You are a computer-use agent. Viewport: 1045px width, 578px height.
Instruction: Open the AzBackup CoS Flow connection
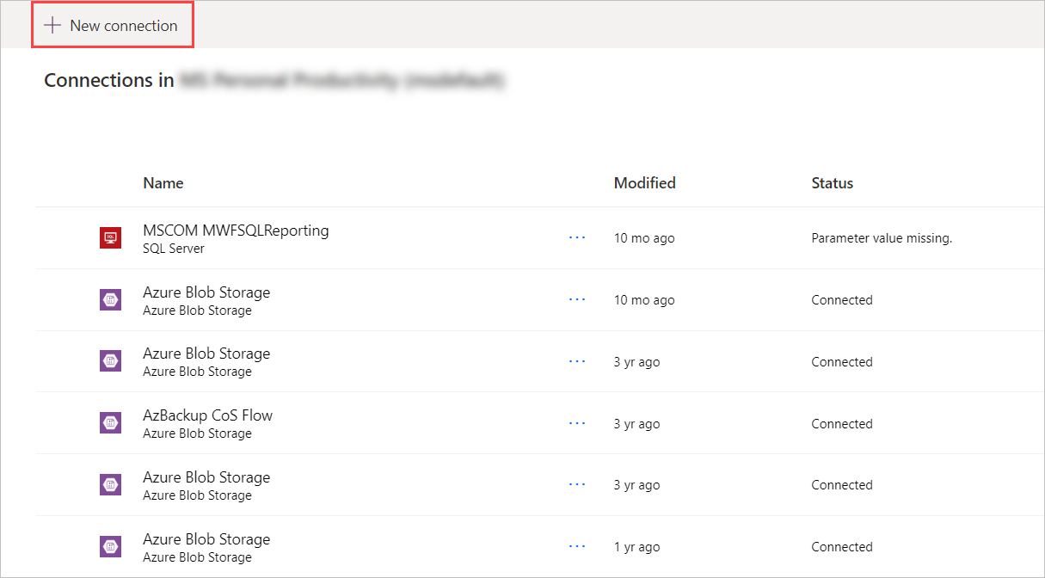point(207,415)
